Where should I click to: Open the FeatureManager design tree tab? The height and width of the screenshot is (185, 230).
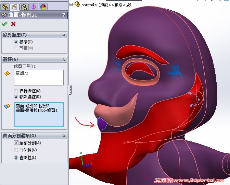(5, 7)
